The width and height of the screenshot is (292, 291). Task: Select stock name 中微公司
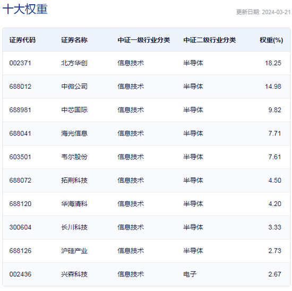[x=74, y=87]
